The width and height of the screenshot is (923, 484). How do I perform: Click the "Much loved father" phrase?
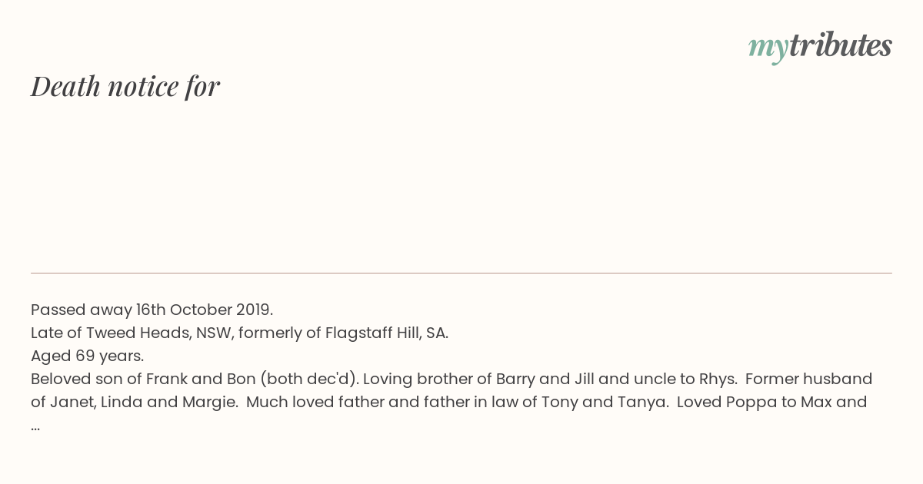[315, 402]
